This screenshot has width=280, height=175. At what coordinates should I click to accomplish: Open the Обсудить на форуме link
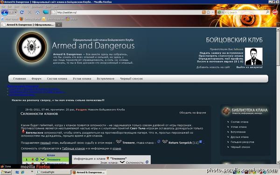192,112
